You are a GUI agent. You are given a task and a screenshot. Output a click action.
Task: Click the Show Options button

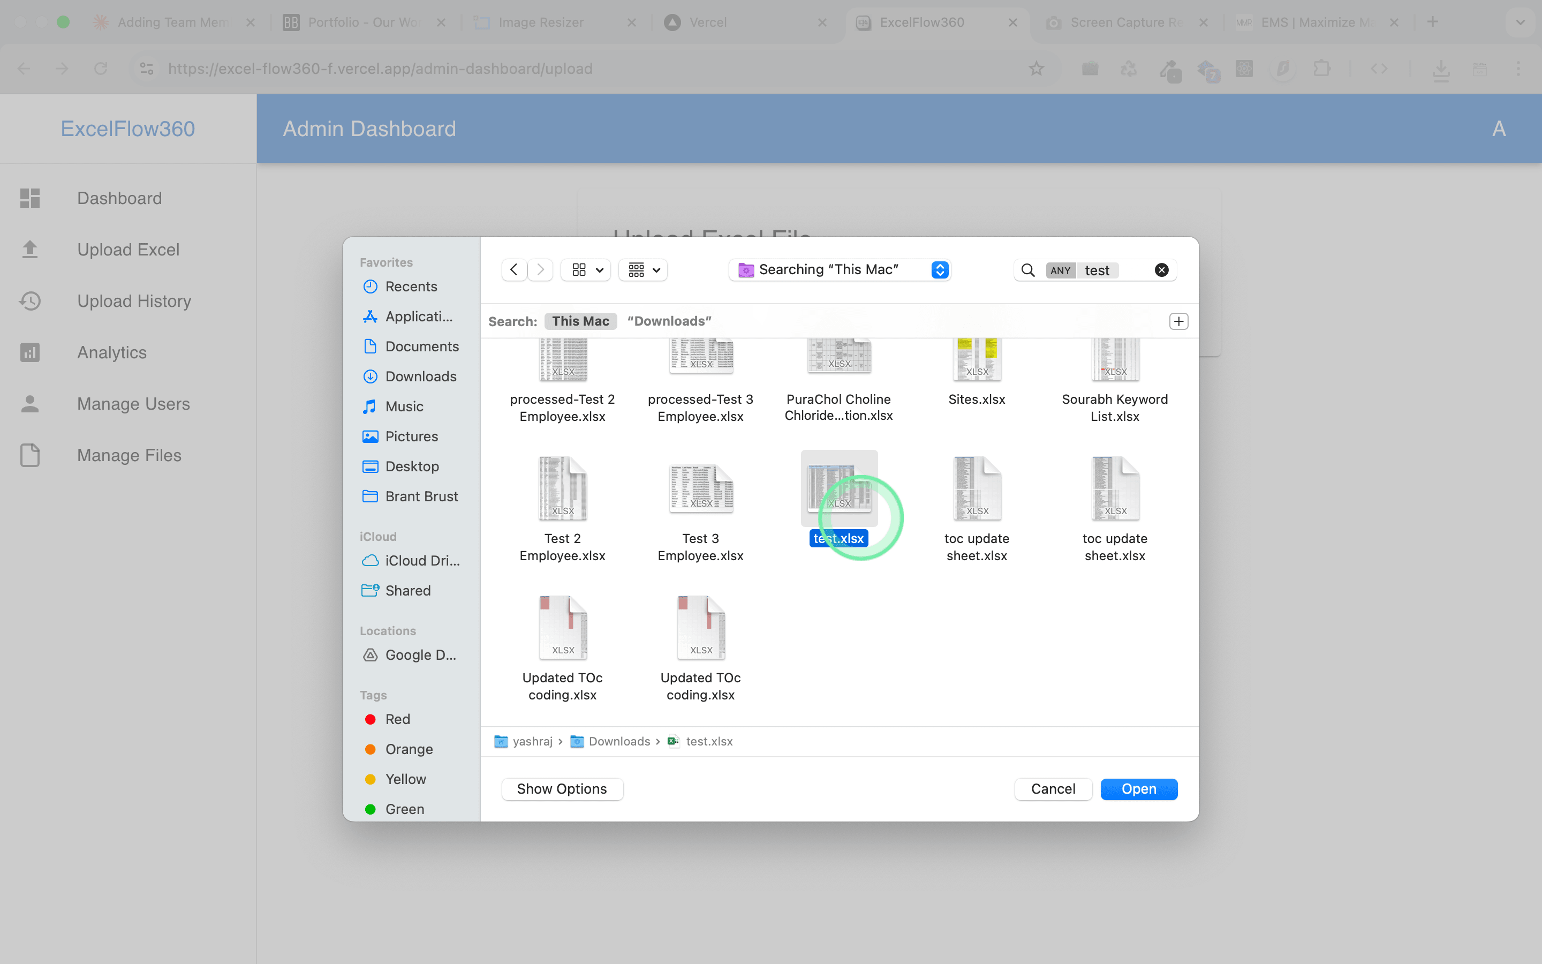click(561, 789)
